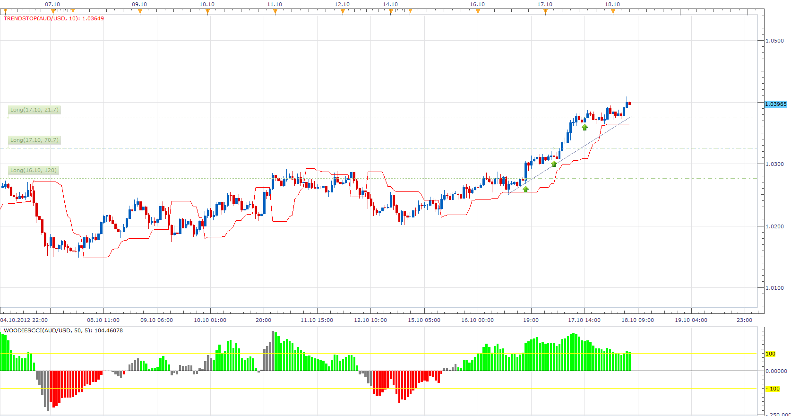Click the 1.0200 price axis label
This screenshot has width=791, height=416.
[774, 226]
